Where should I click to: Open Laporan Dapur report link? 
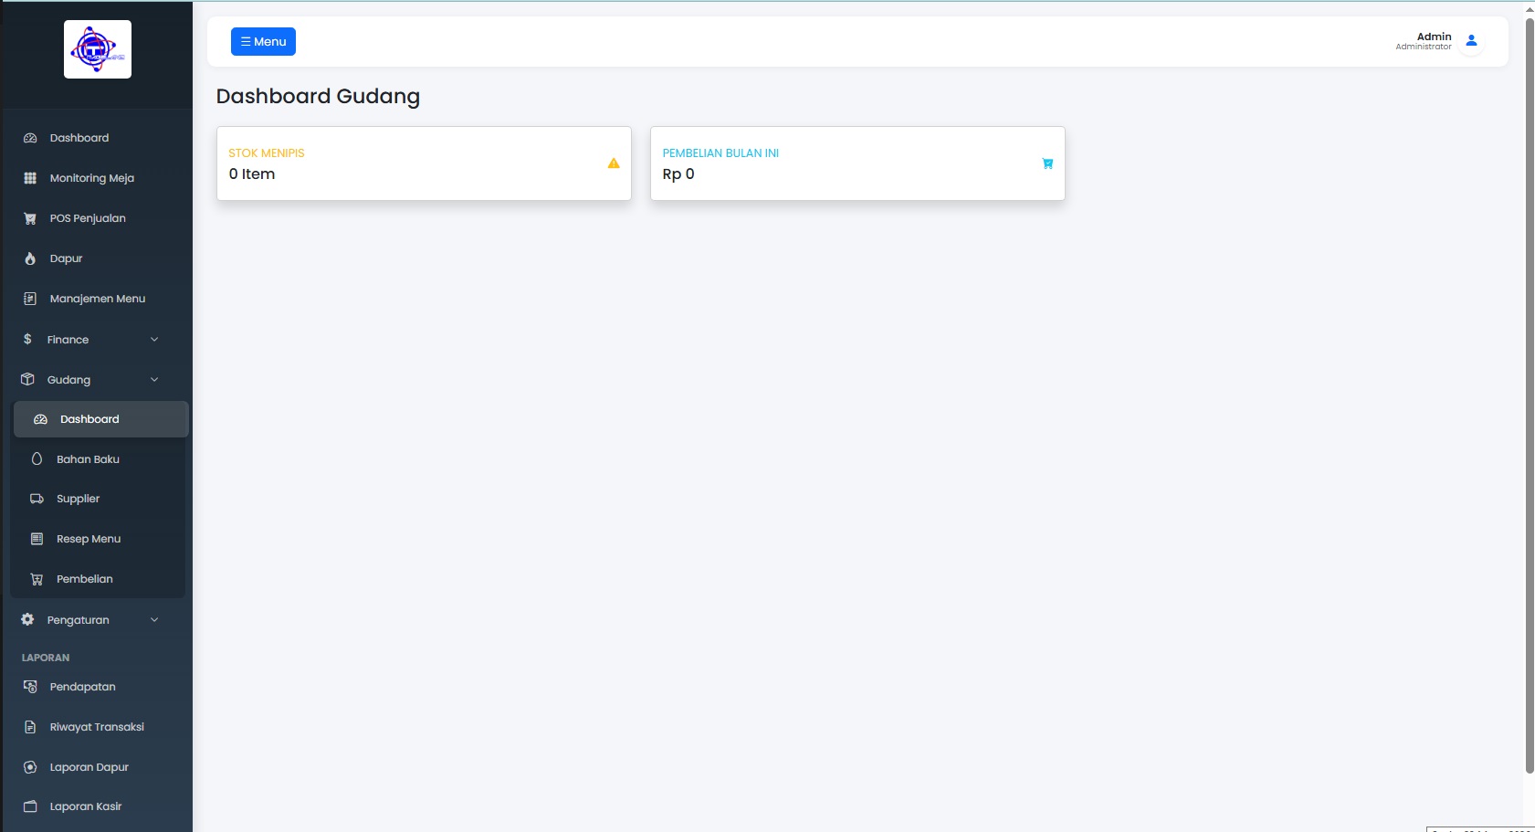coord(89,767)
